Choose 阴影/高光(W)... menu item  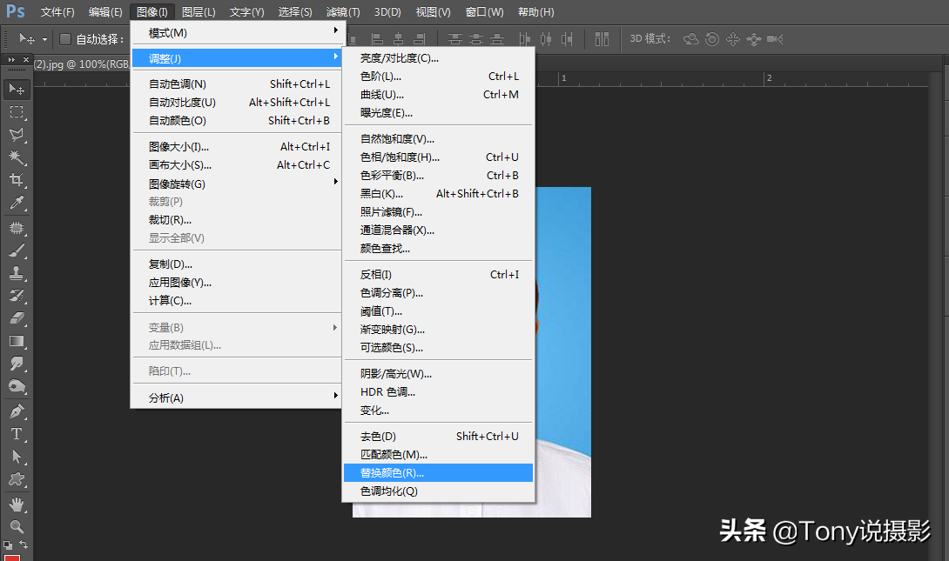point(438,374)
